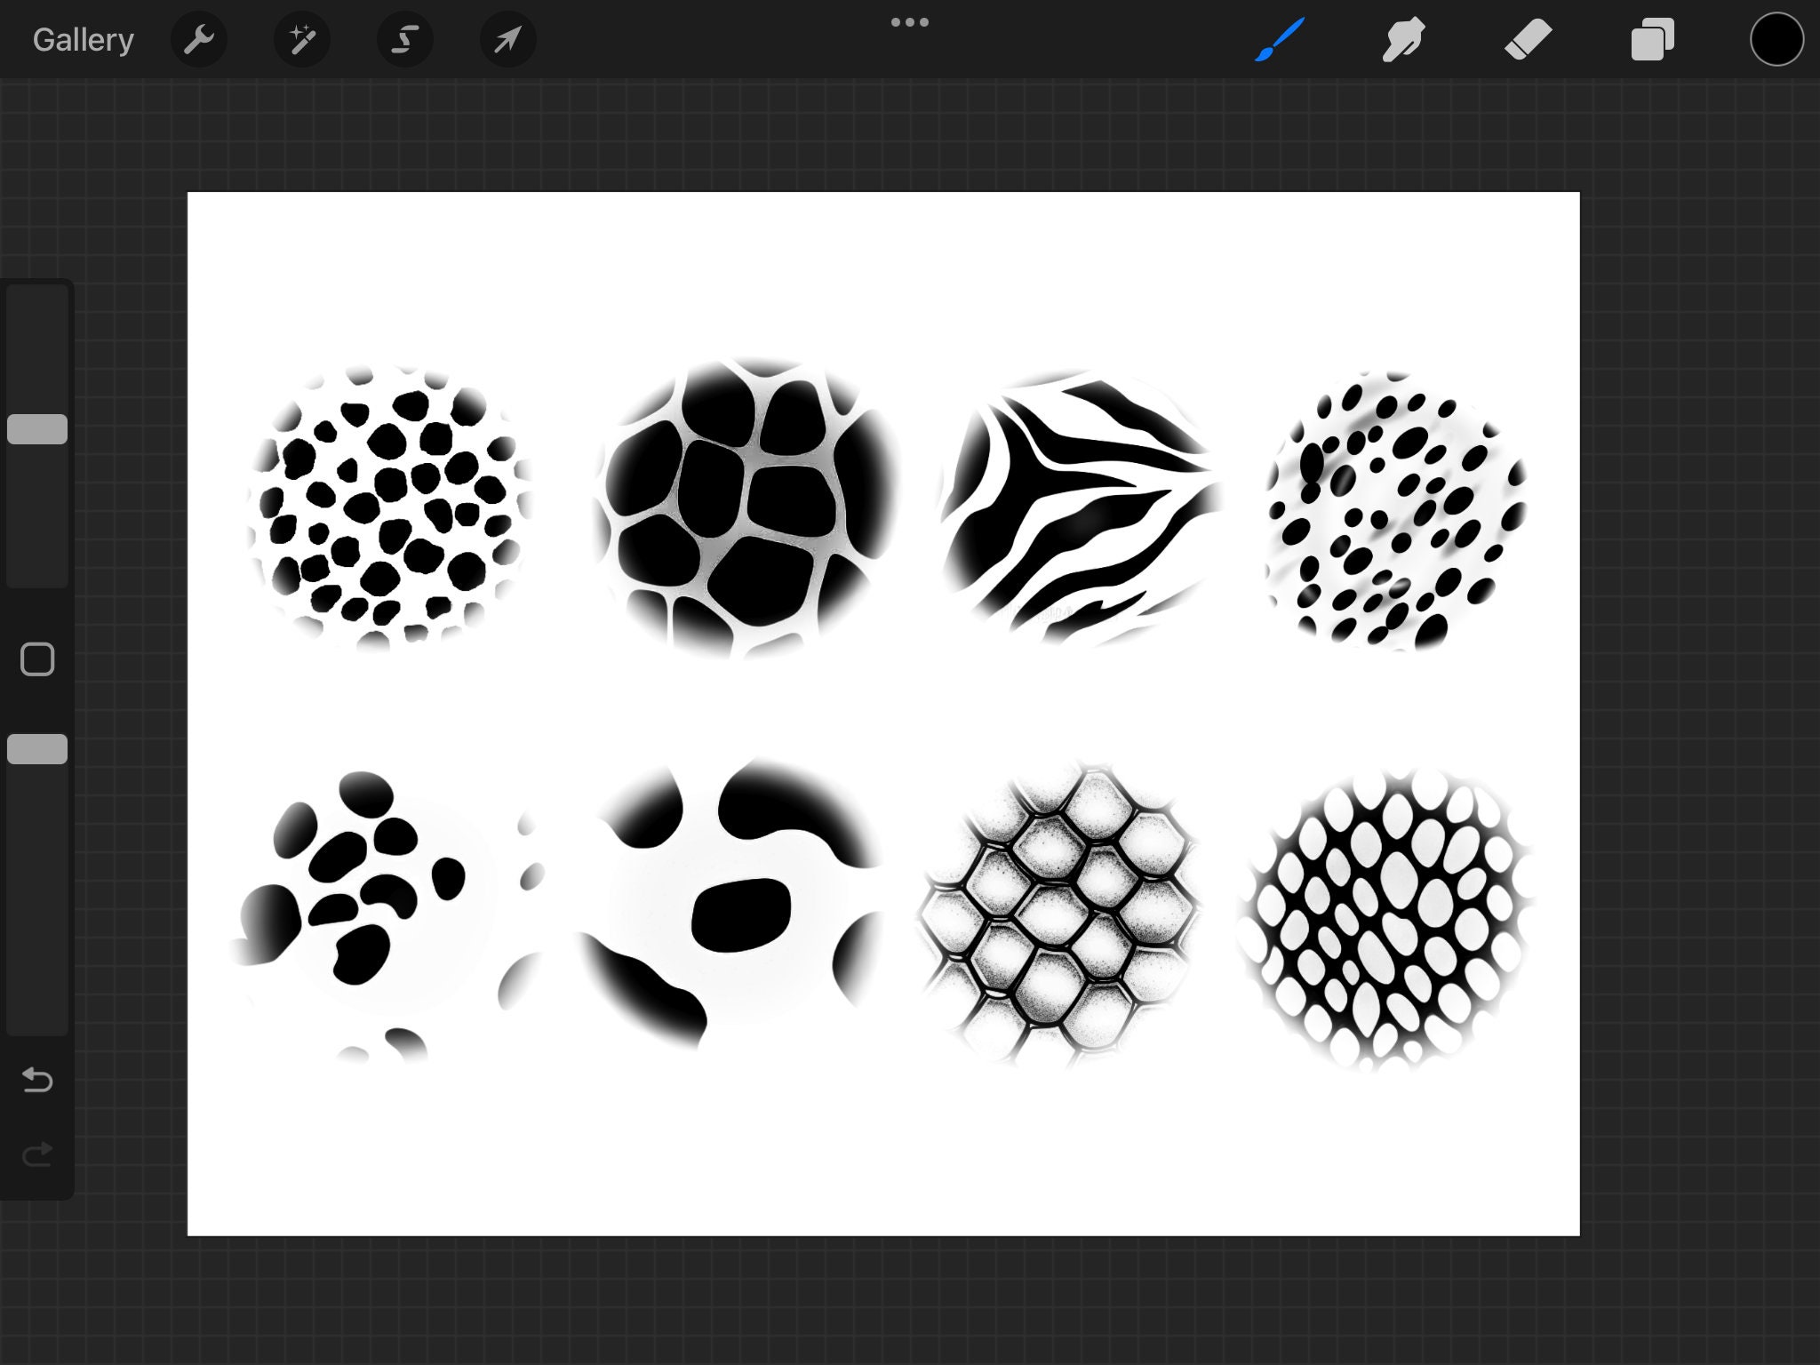Activate the Selection S-shaped tool
The width and height of the screenshot is (1820, 1365).
pyautogui.click(x=405, y=40)
